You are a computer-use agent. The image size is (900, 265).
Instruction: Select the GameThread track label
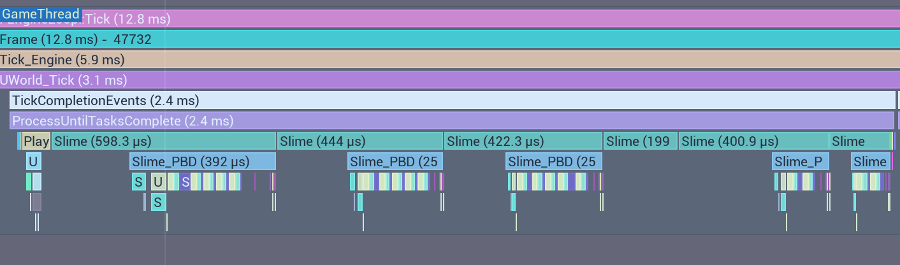pos(41,14)
